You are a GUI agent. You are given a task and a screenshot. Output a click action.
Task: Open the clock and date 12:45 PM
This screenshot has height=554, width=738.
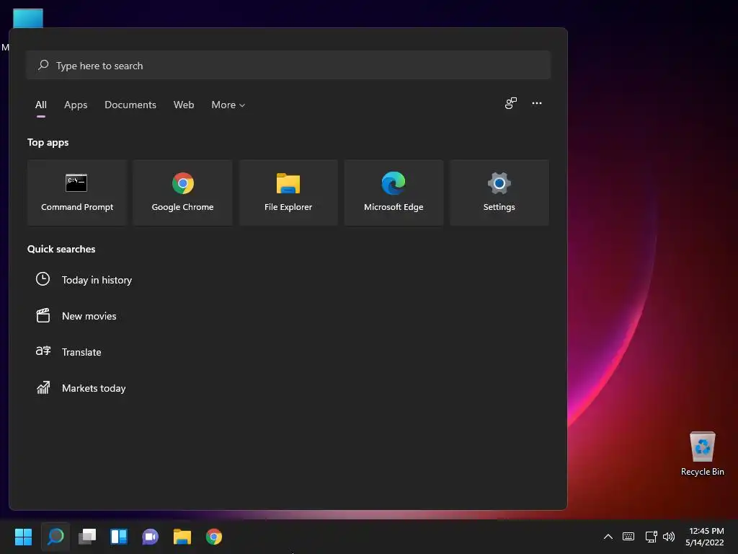(705, 537)
